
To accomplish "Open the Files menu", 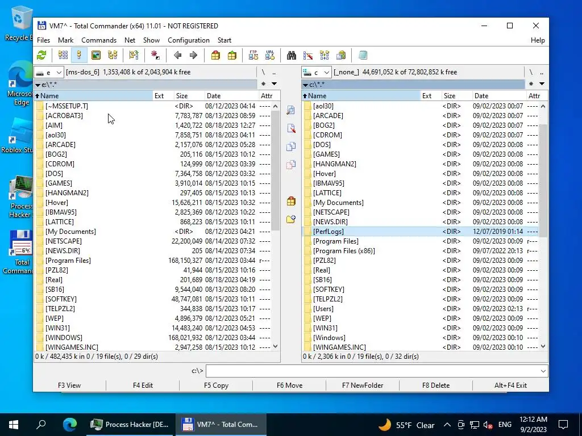I will point(43,40).
